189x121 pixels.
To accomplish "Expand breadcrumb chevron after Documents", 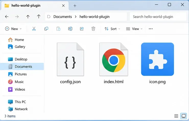I will (x=76, y=17).
